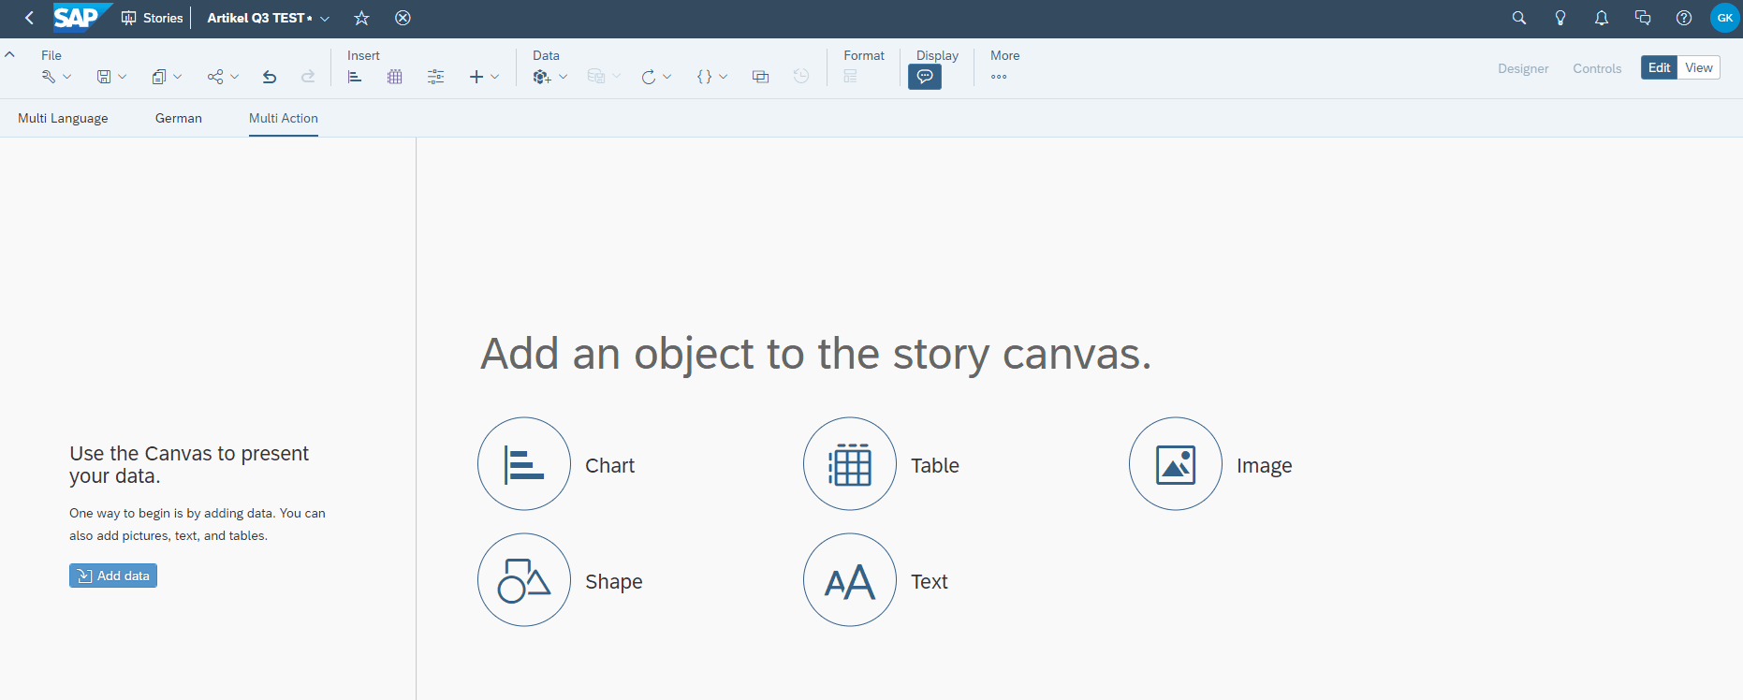This screenshot has height=700, width=1743.
Task: Click the GK user profile avatar
Action: coord(1724,18)
